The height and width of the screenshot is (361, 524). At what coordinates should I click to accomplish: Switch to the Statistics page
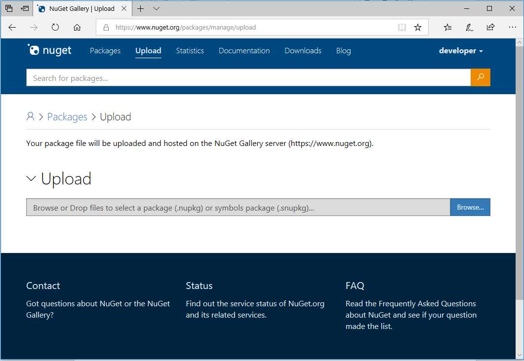(x=190, y=51)
